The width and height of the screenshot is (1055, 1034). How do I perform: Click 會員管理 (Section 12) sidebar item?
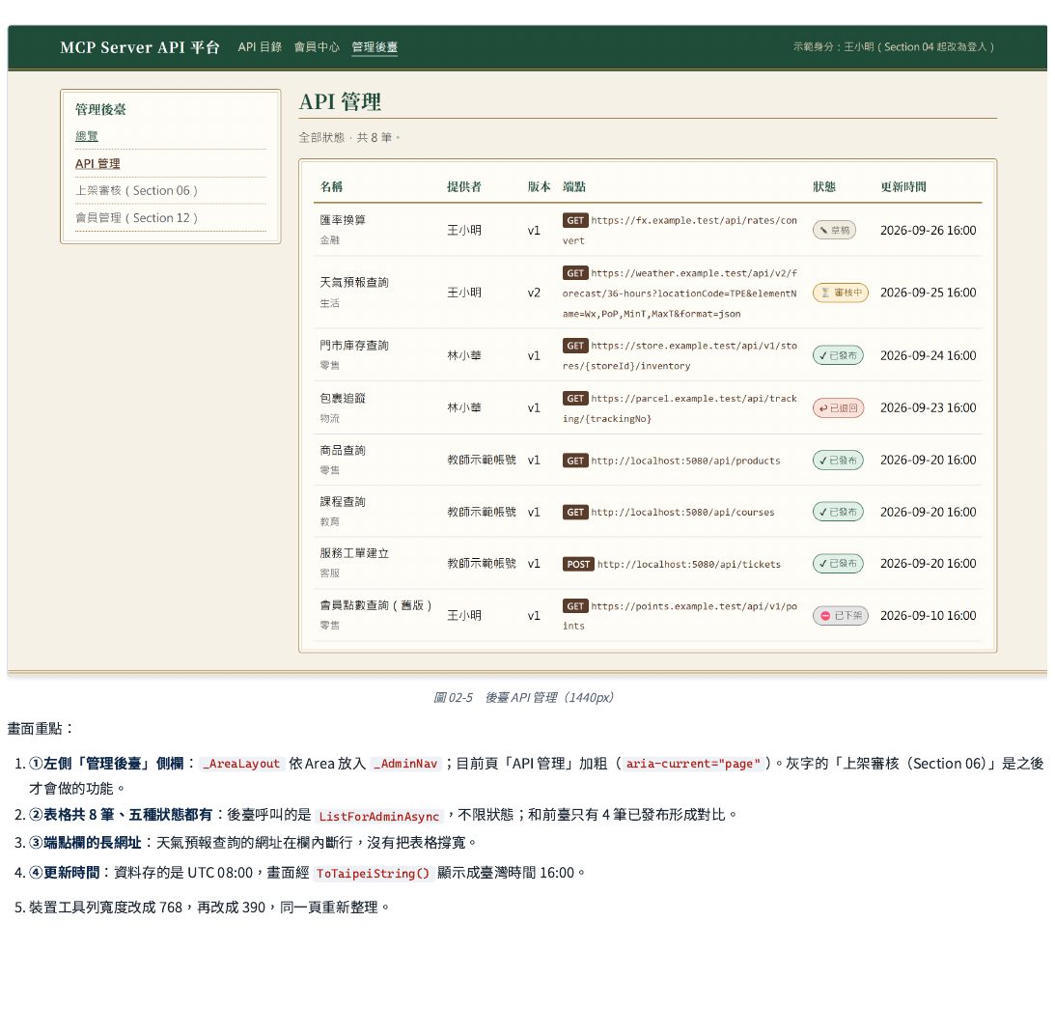(x=137, y=218)
